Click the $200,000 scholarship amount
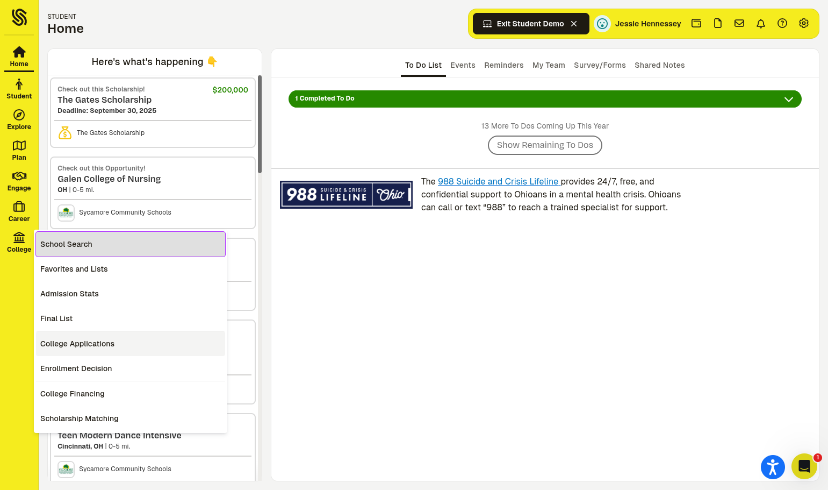The width and height of the screenshot is (828, 490). (230, 90)
